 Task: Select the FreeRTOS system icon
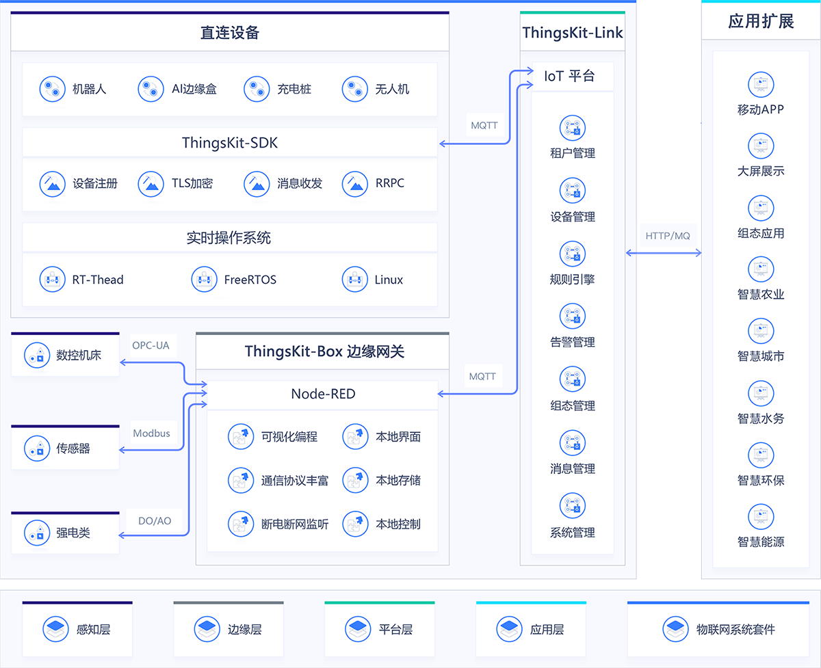pos(204,280)
